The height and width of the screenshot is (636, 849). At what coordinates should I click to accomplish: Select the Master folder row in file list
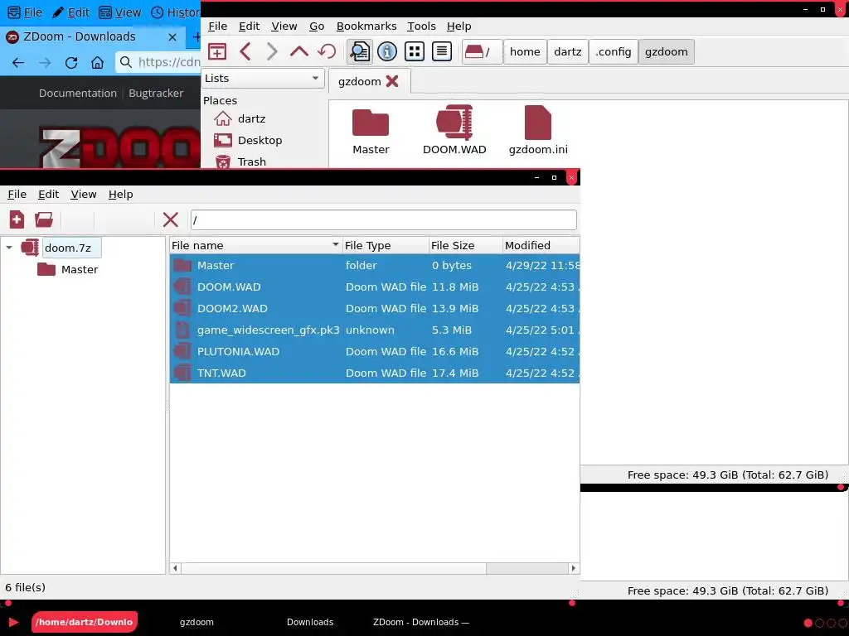(375, 265)
